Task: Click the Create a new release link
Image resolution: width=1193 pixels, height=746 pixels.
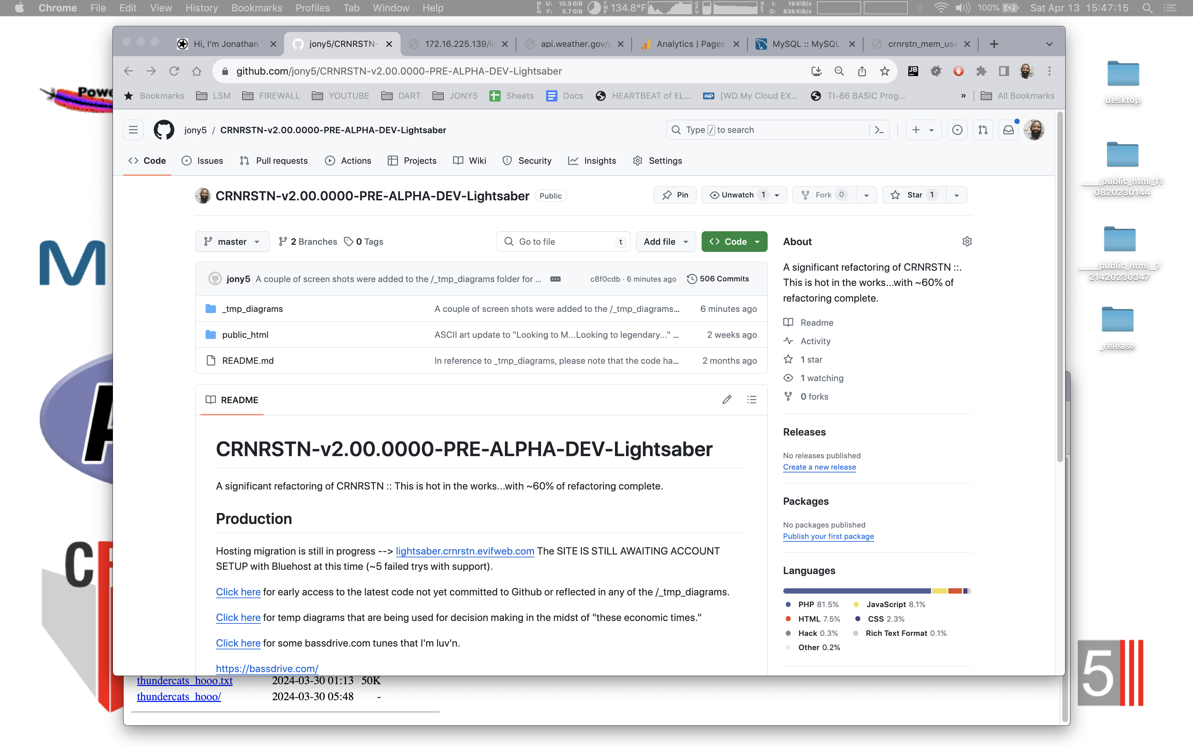Action: coord(819,467)
